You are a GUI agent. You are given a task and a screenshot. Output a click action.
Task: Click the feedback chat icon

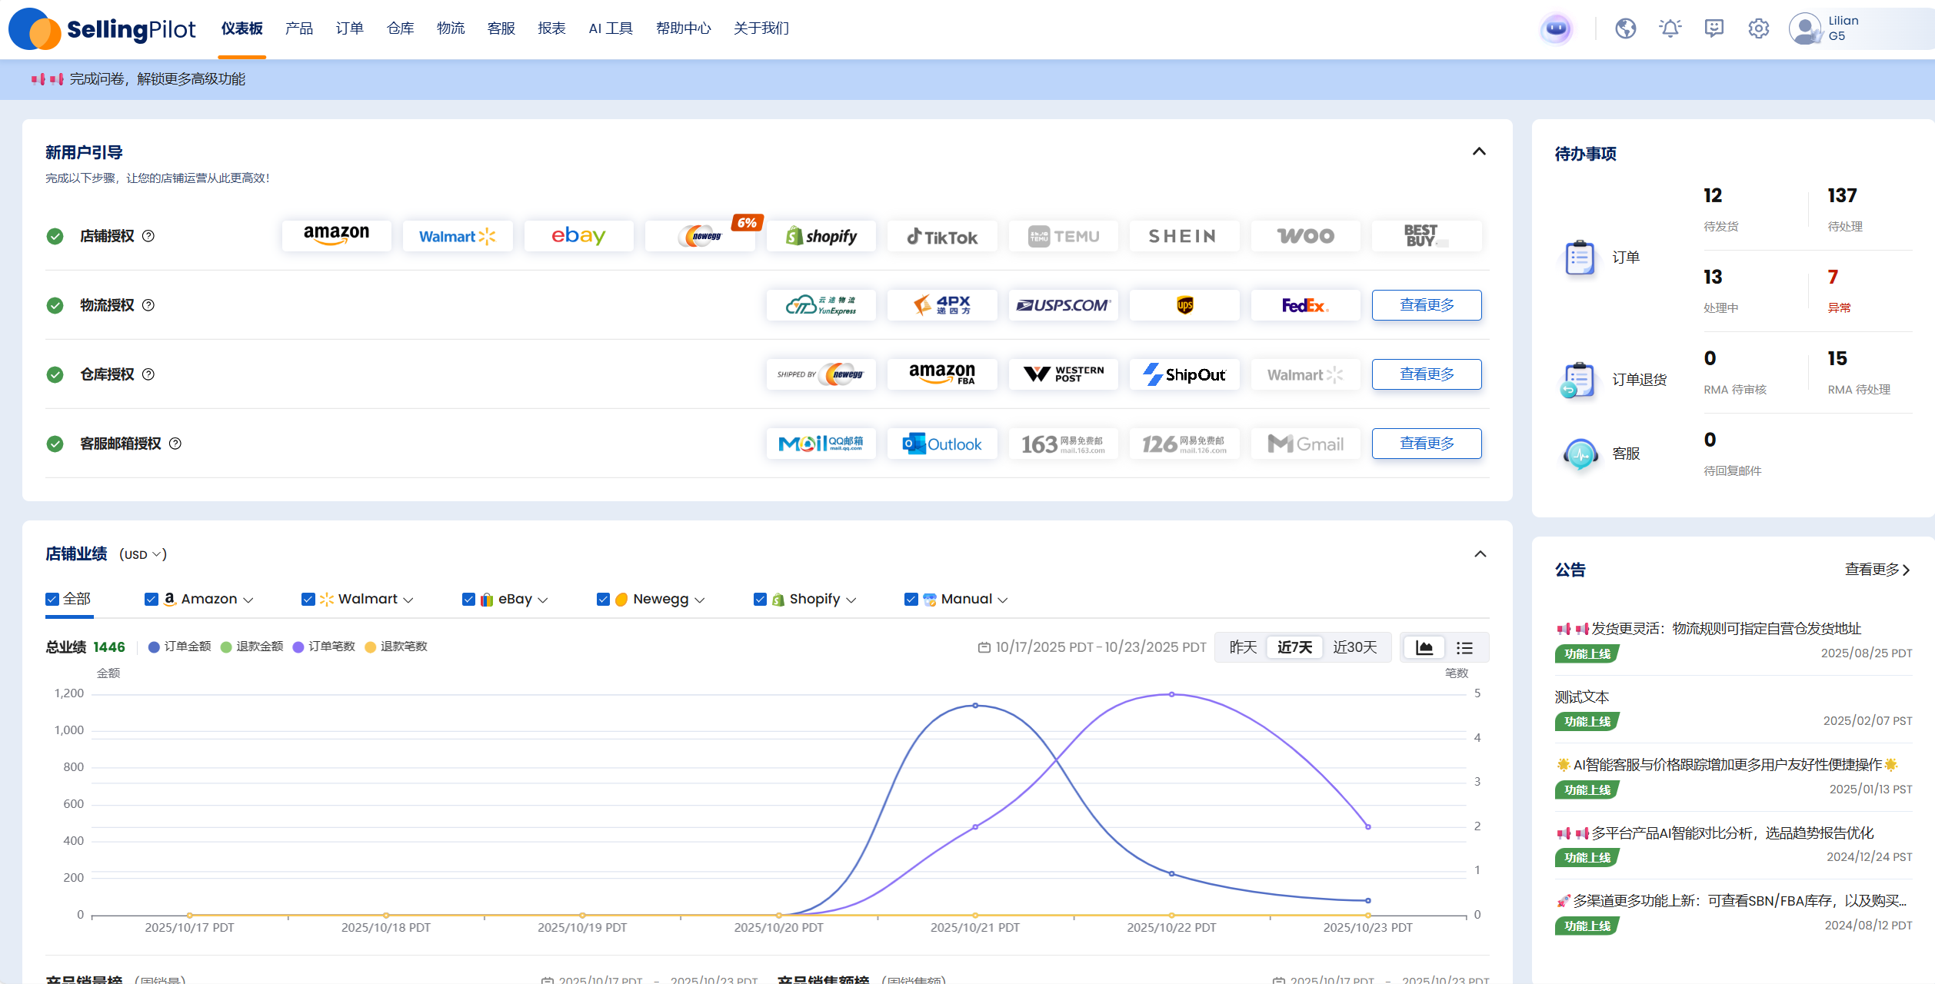[x=1714, y=29]
